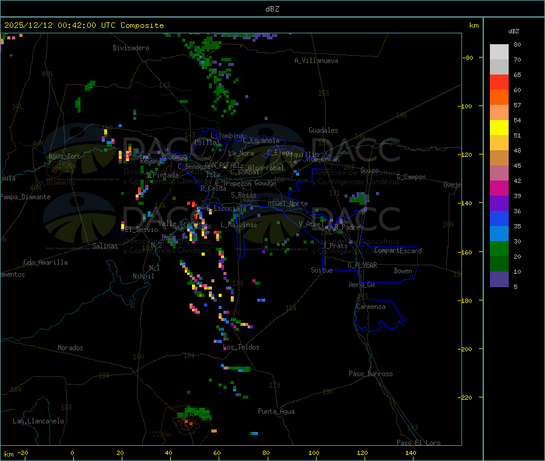Click the 20 dBZ dark green legend swatch
The width and height of the screenshot is (545, 461).
coord(499,264)
